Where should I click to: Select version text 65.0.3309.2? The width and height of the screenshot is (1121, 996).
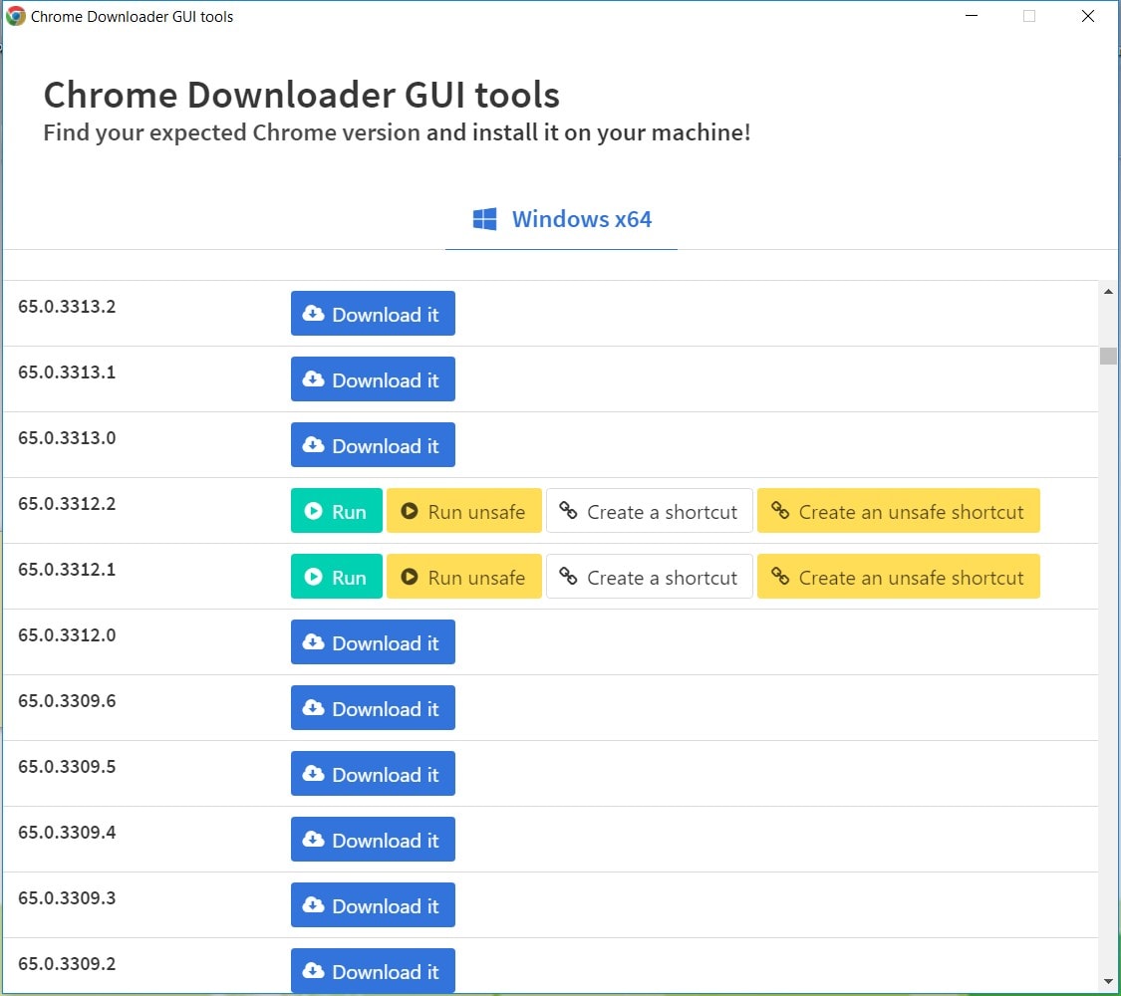pyautogui.click(x=67, y=964)
